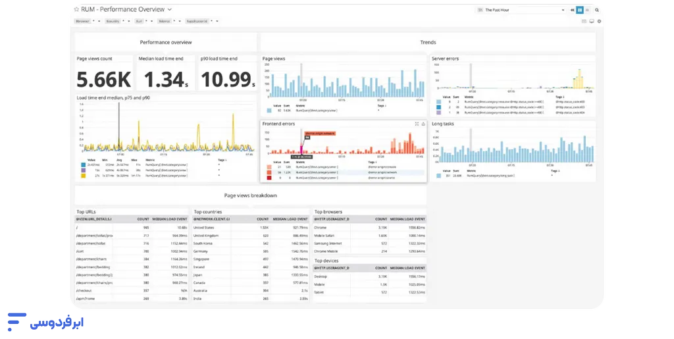
Task: Open dashboard settings gear
Action: [x=599, y=21]
